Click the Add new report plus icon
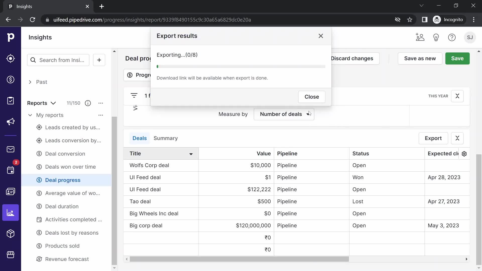 click(99, 60)
